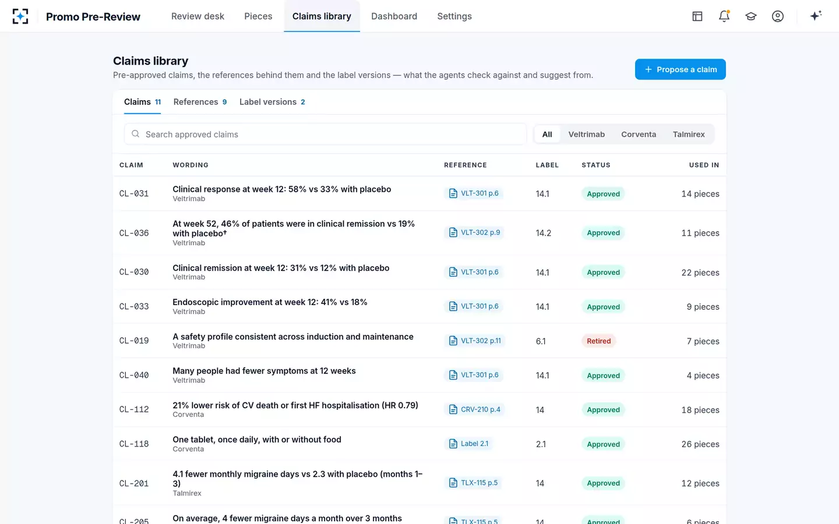Open the Pieces tab
This screenshot has height=524, width=839.
258,16
